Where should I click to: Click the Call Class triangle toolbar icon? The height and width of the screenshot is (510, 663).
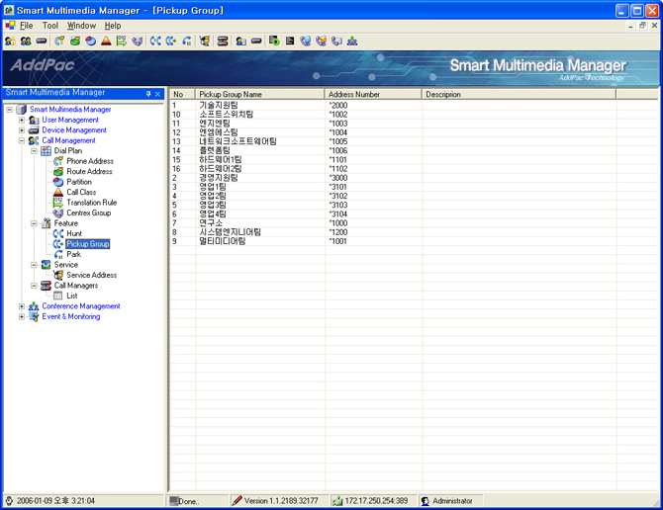106,42
